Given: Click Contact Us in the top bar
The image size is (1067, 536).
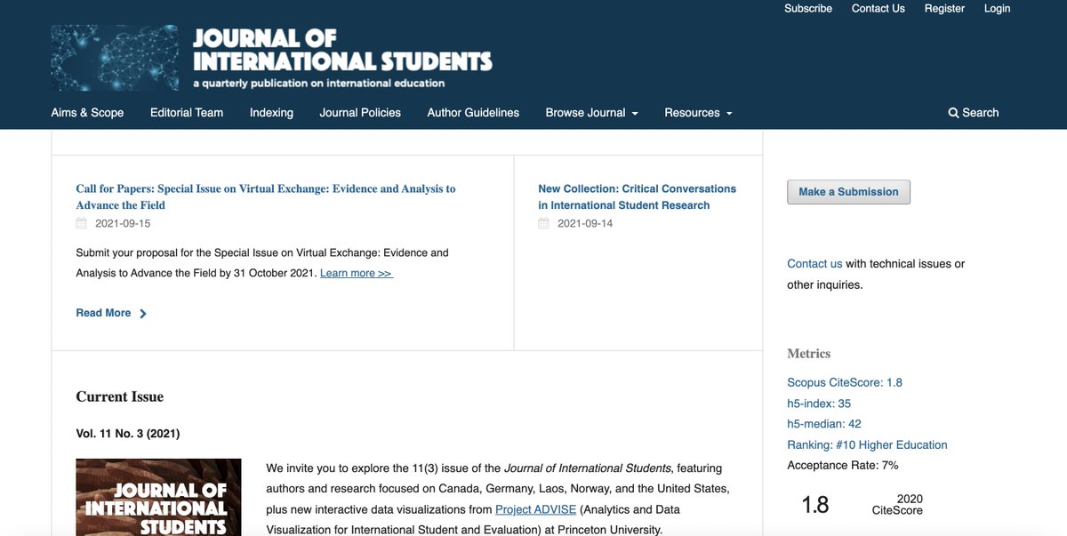Looking at the screenshot, I should [x=878, y=8].
